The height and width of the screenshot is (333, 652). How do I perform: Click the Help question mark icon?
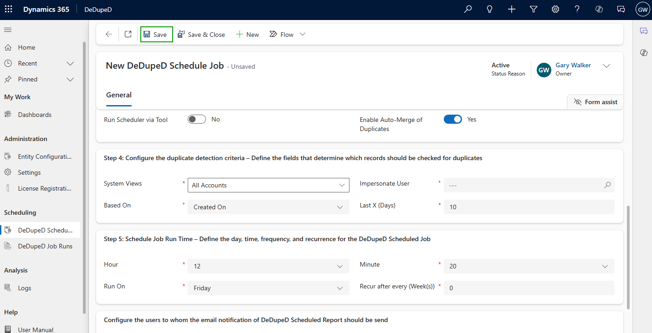click(577, 10)
